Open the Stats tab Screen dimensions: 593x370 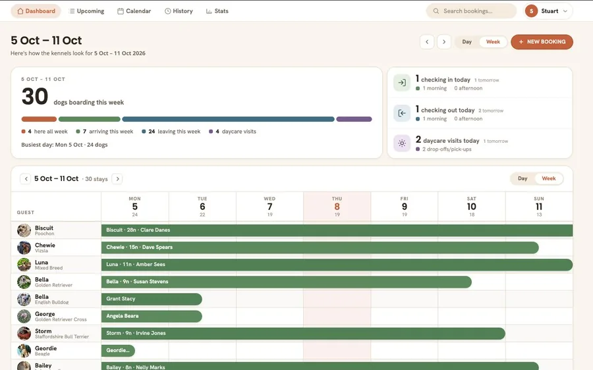pyautogui.click(x=217, y=11)
